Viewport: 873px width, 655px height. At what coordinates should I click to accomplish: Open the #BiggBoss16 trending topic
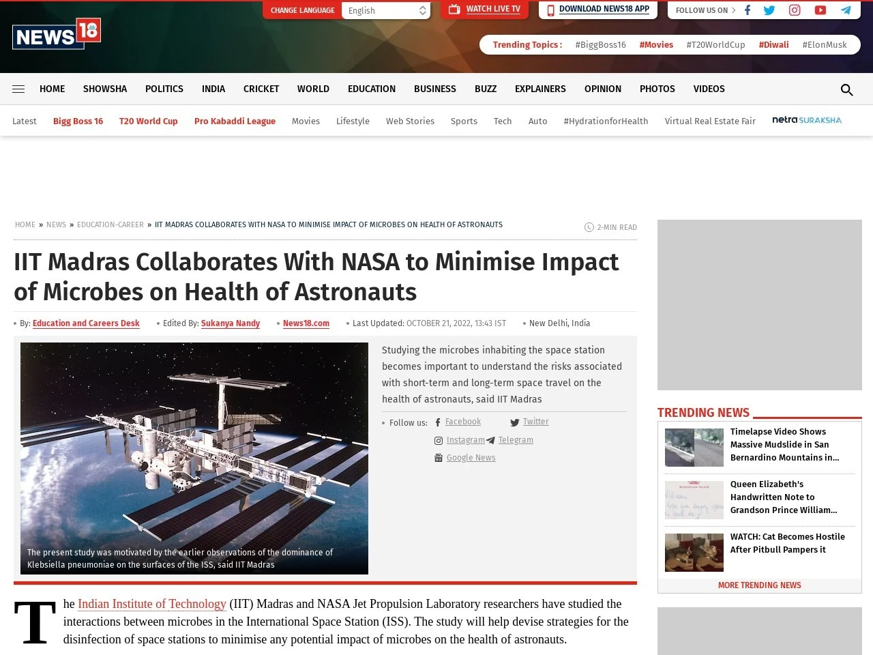click(601, 44)
